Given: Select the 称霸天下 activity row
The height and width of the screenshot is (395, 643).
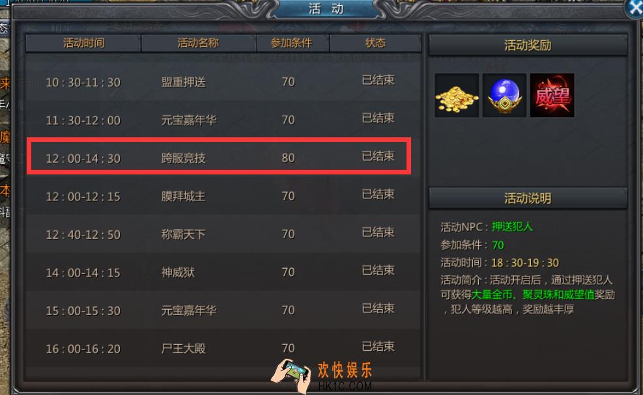Looking at the screenshot, I should [223, 234].
